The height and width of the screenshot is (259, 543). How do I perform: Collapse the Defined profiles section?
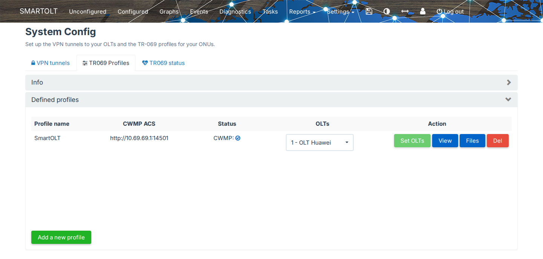pos(508,100)
